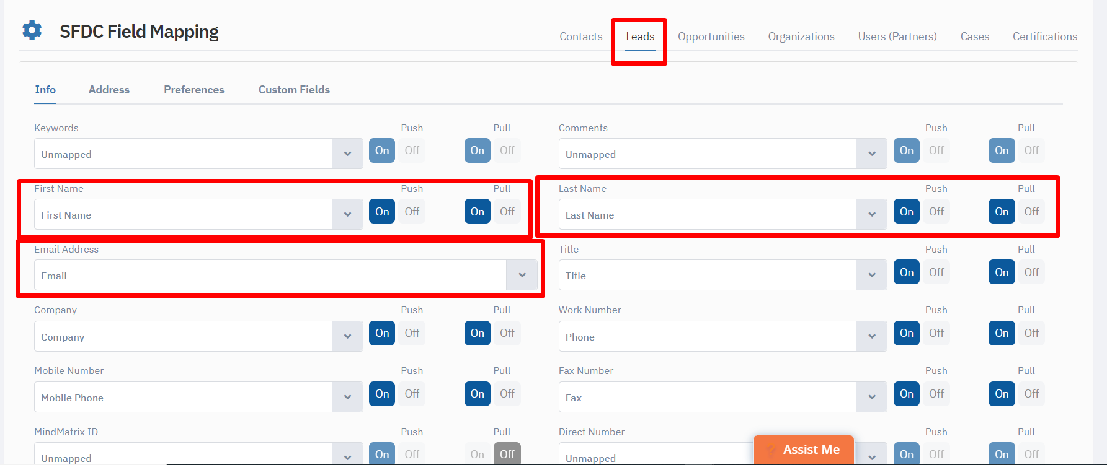The image size is (1107, 465).
Task: Switch off Push for Fax Number
Action: 936,394
